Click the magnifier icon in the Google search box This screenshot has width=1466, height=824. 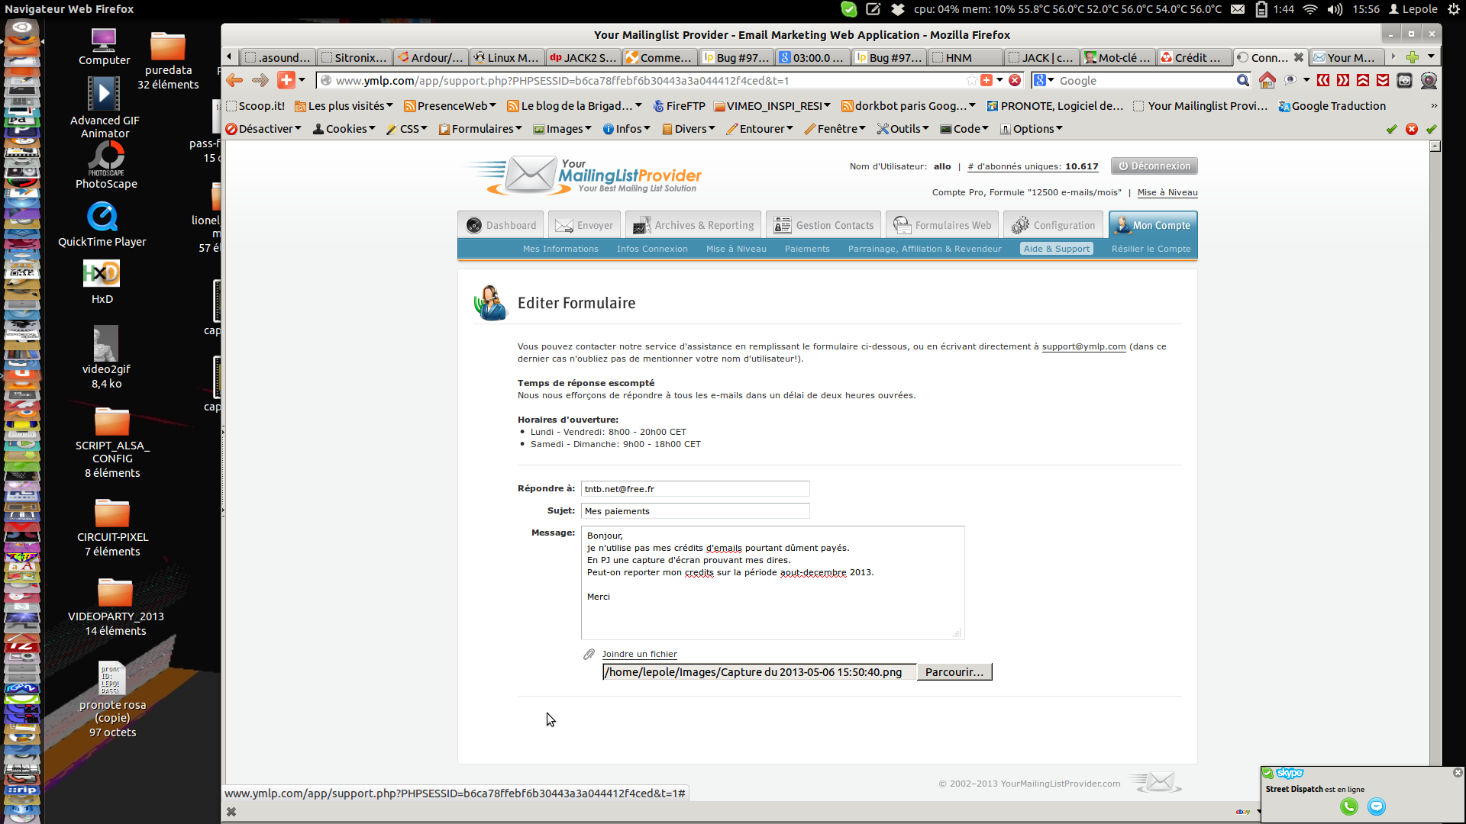tap(1242, 80)
